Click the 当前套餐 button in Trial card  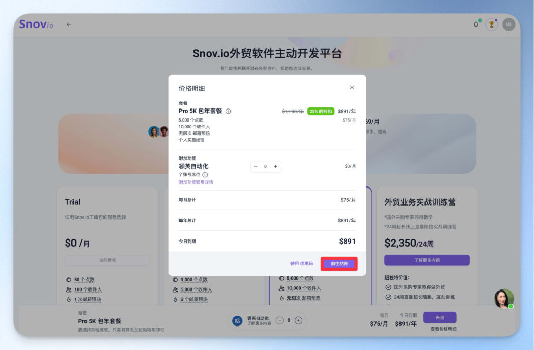pos(107,260)
